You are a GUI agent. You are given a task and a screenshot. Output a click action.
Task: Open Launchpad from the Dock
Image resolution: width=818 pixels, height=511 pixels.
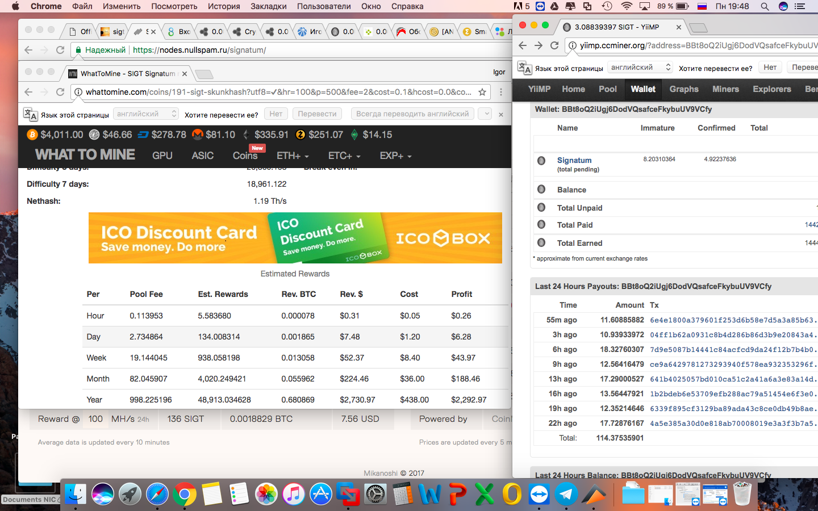point(130,495)
